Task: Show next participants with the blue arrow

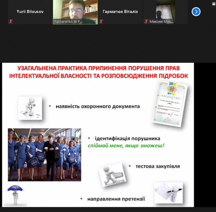Action: coord(196,12)
